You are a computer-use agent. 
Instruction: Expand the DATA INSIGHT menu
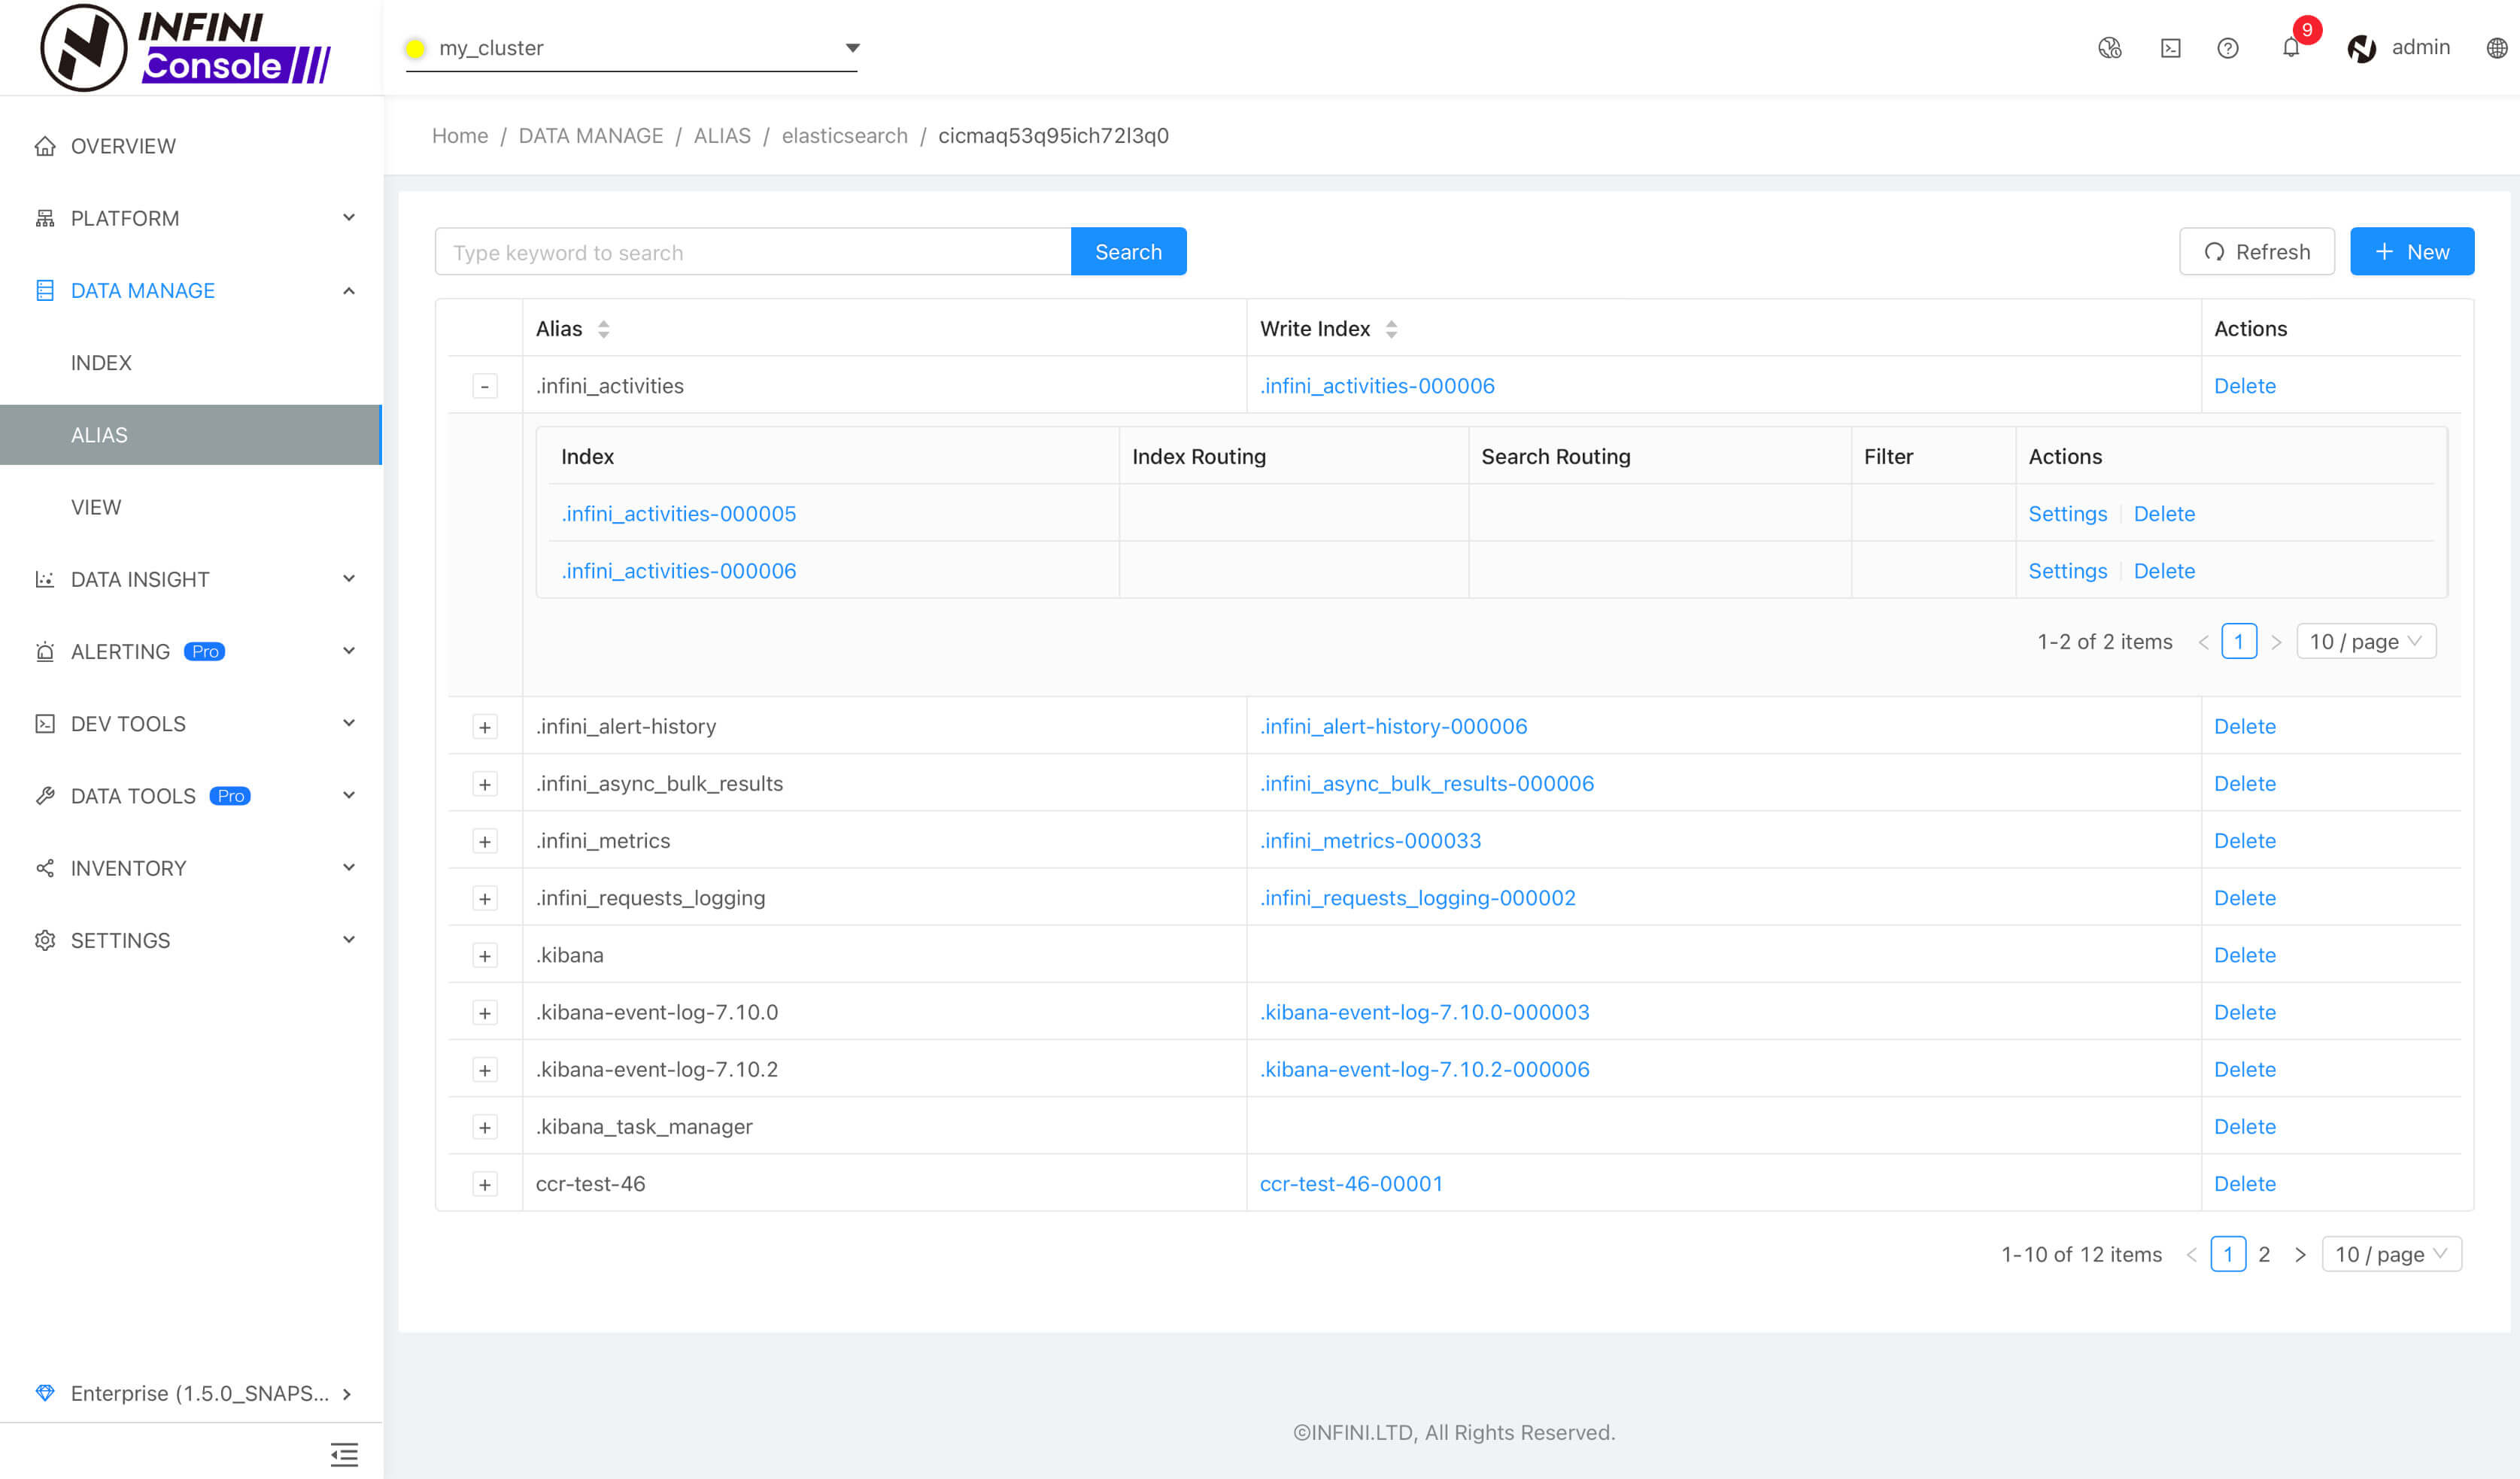coord(191,579)
